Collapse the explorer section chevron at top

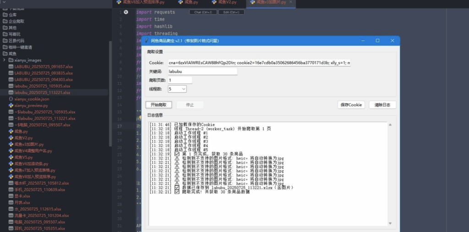[x=4, y=2]
